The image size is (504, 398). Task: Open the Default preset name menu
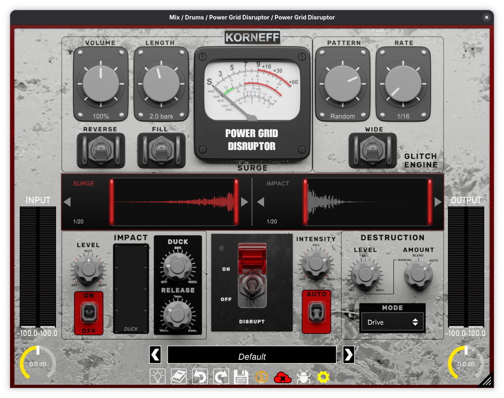pyautogui.click(x=252, y=356)
